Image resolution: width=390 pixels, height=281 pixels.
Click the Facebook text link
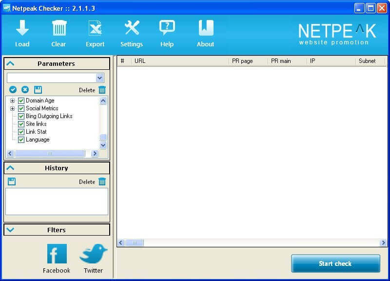[x=57, y=270]
